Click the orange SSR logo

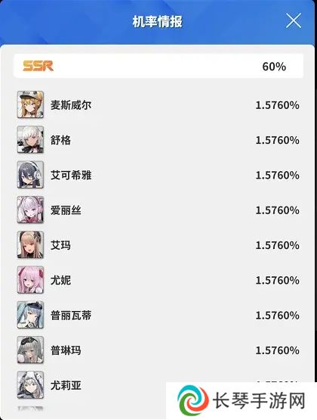coord(38,66)
